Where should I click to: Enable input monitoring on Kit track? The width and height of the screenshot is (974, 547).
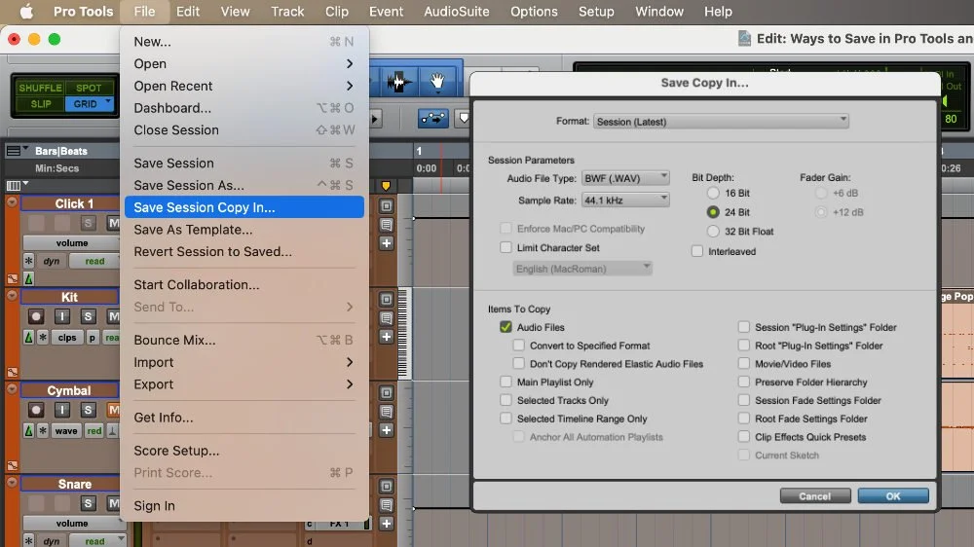(62, 316)
